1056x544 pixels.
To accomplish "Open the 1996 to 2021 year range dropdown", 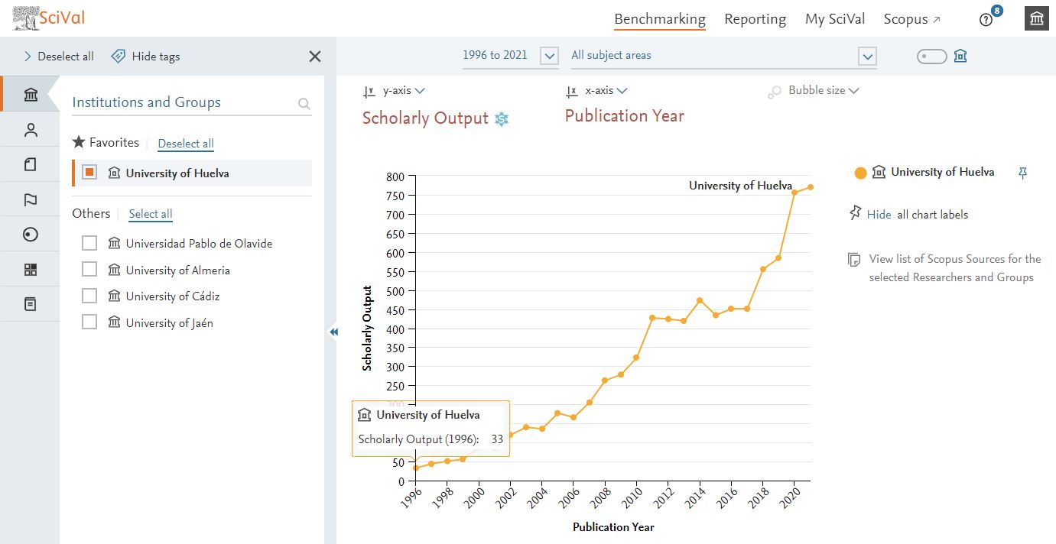I will [x=549, y=56].
